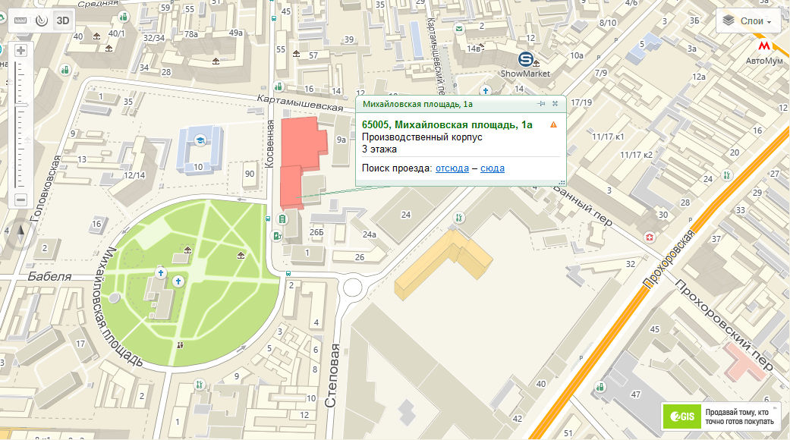
Task: Open the Слои layers dropdown
Action: pos(748,21)
